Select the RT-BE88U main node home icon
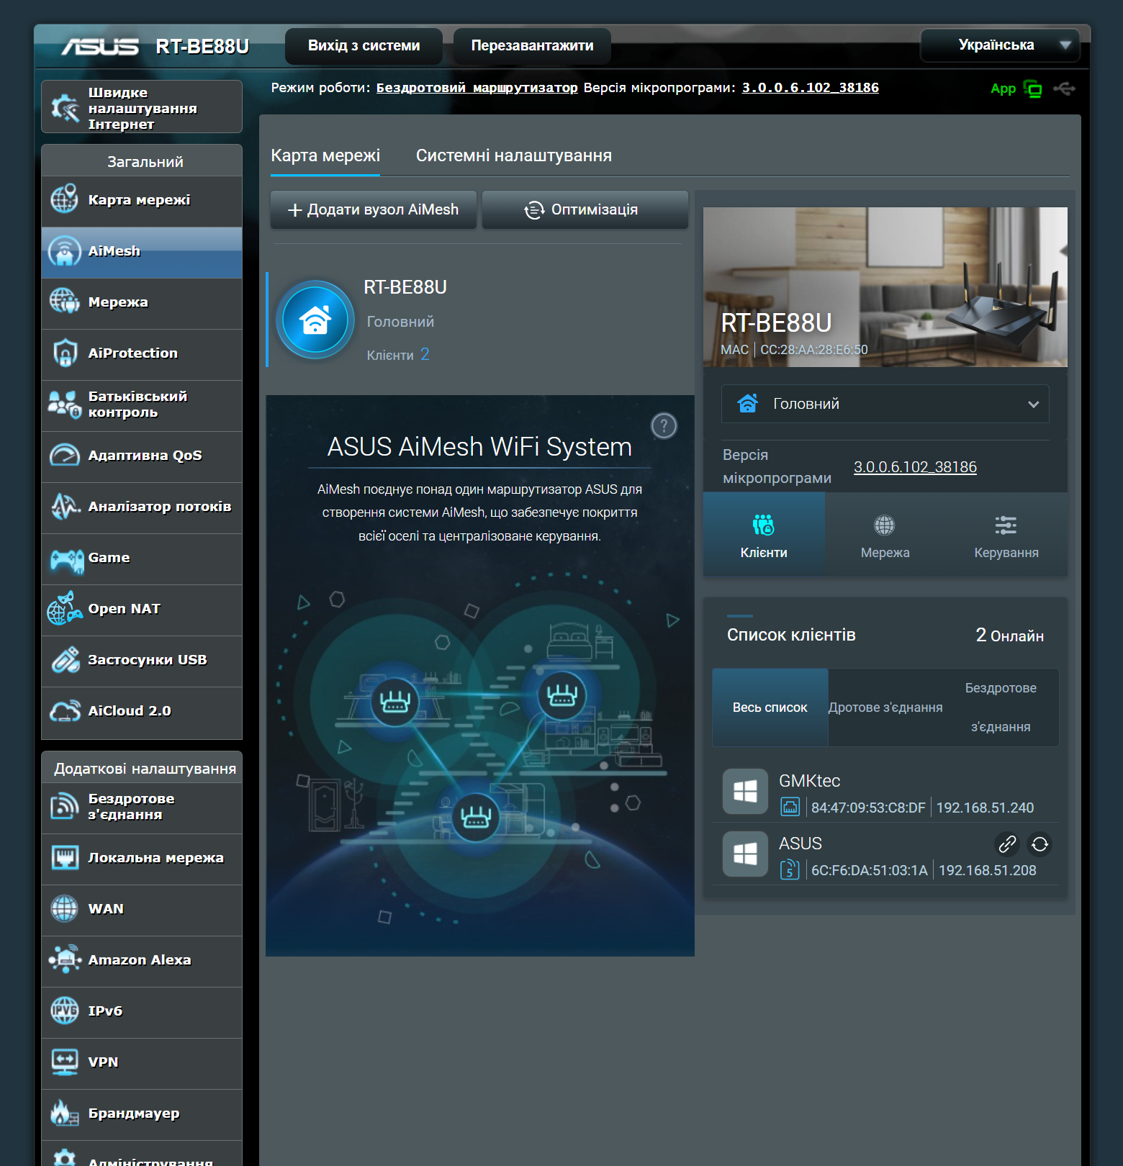This screenshot has width=1123, height=1166. 315,320
